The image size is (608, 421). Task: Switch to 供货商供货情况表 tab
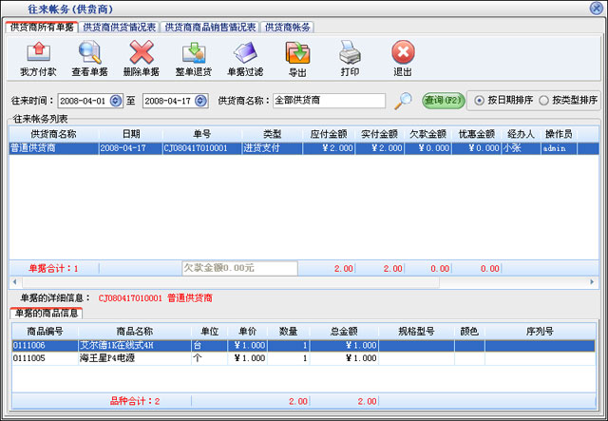coord(120,27)
